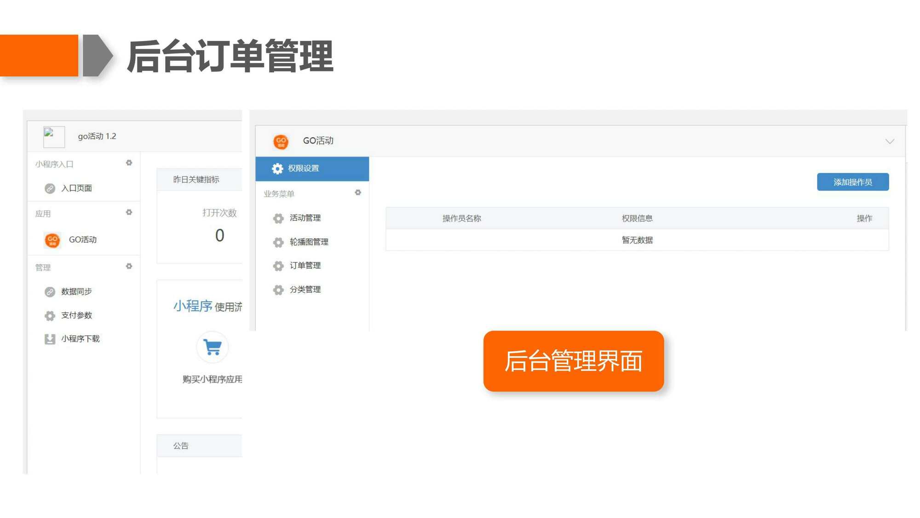
Task: Expand the GO活动 header chevron
Action: point(890,141)
